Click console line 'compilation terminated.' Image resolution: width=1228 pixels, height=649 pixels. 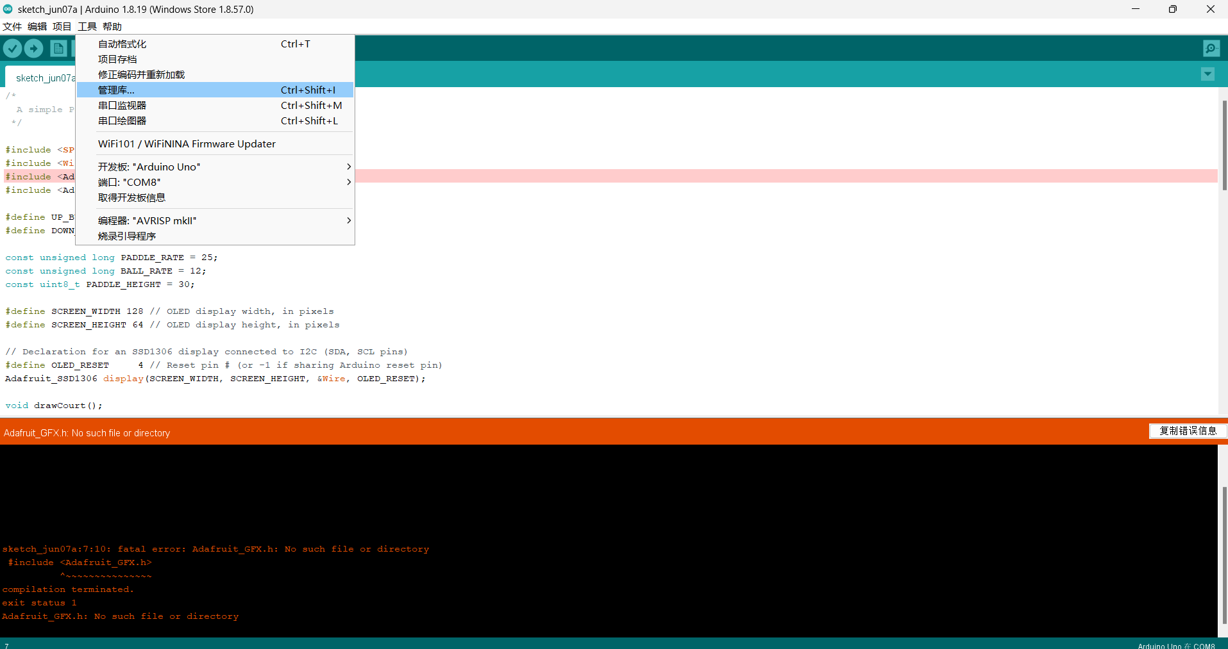tap(68, 589)
